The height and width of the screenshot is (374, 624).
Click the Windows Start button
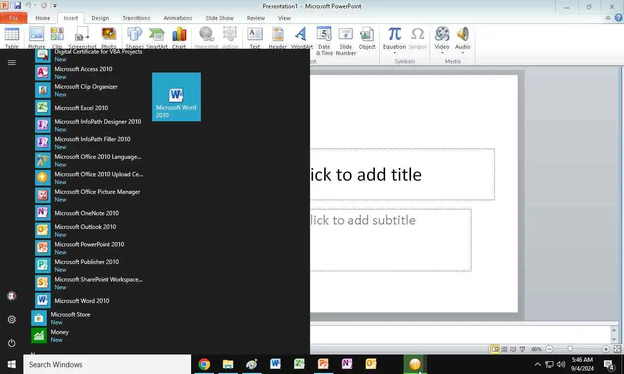tap(12, 364)
